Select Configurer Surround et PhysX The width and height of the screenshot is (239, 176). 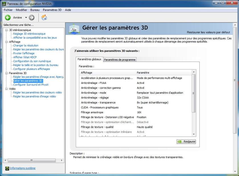pos(31,85)
